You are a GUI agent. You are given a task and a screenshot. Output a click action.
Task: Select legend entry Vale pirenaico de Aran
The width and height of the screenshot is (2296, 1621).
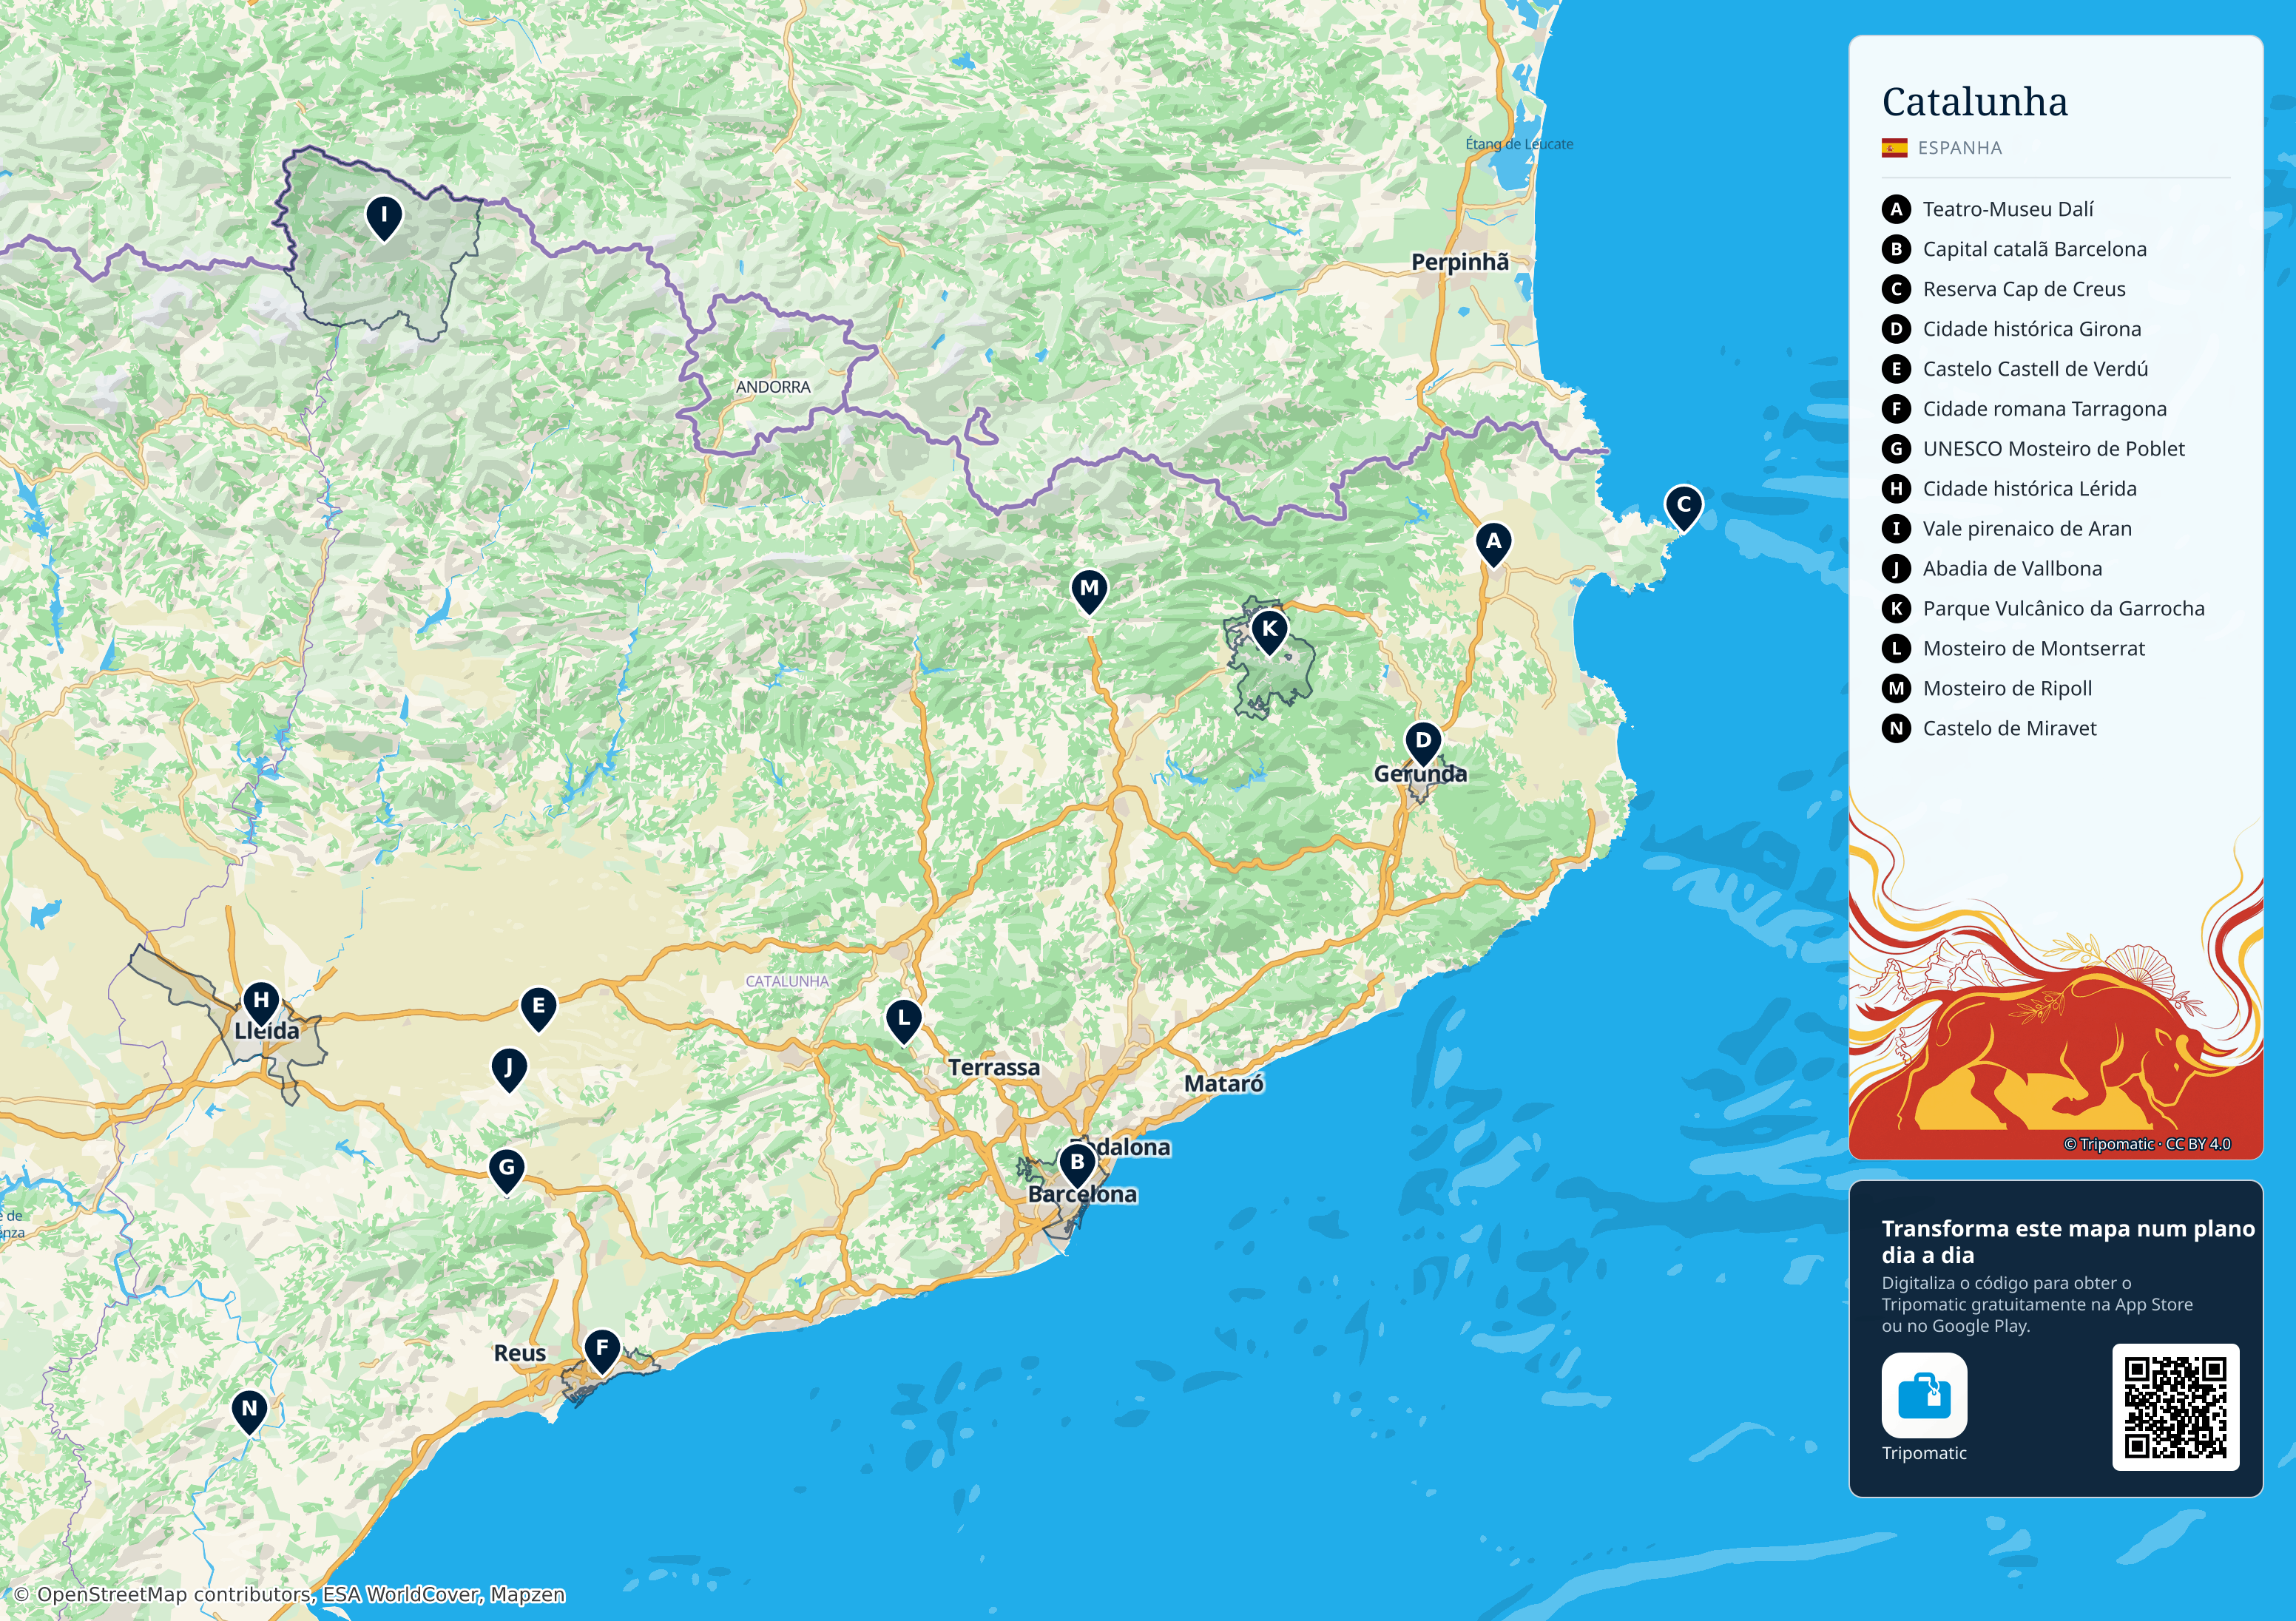[2027, 529]
